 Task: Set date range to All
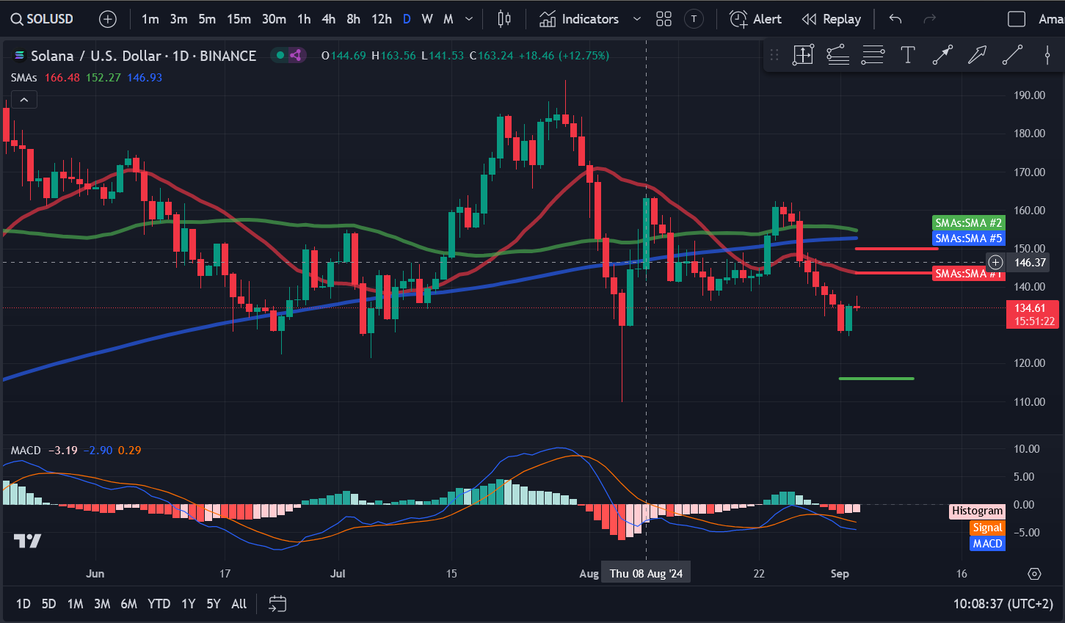point(239,604)
